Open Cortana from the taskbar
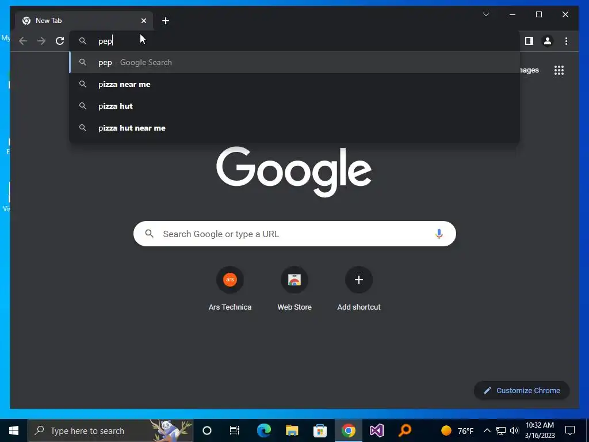 207,430
